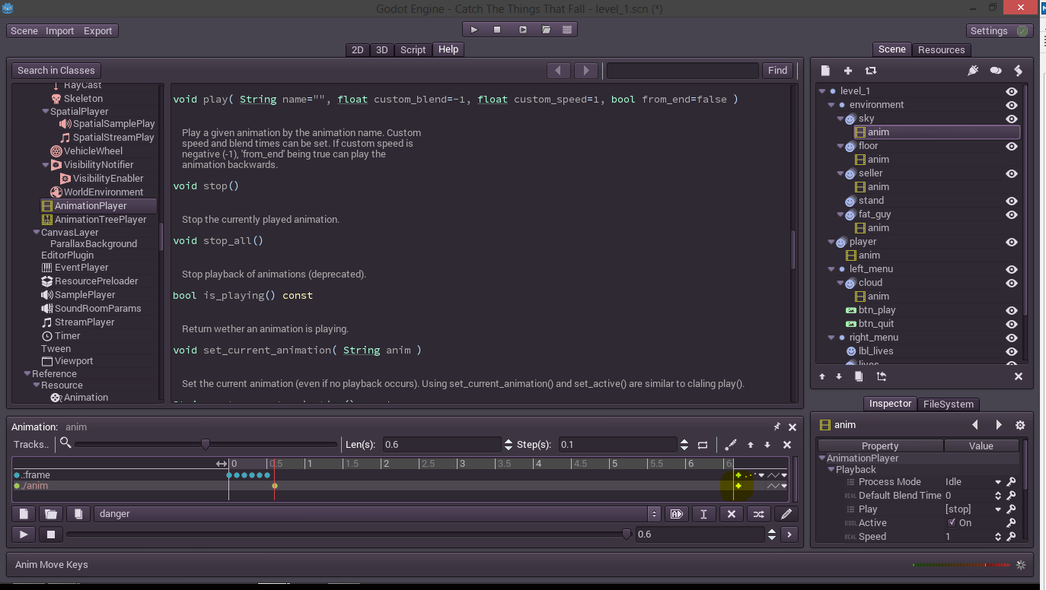Open Process Mode Idle dropdown

pos(998,482)
